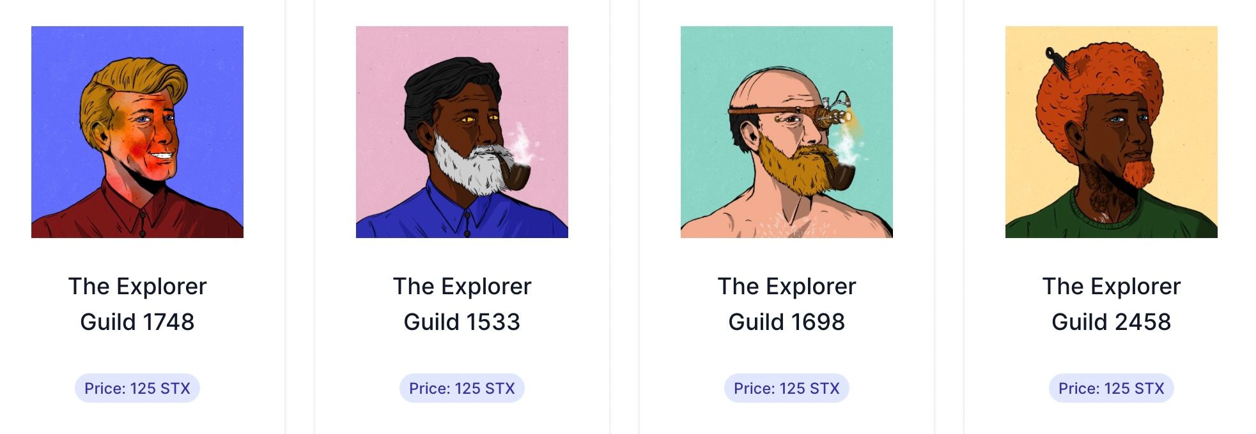
Task: Select The Explorer Guild 1533 title
Action: pyautogui.click(x=462, y=304)
